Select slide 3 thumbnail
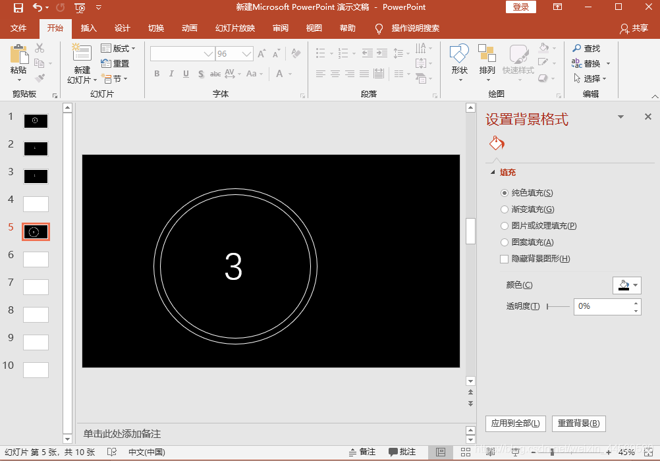Image resolution: width=660 pixels, height=461 pixels. [x=36, y=176]
